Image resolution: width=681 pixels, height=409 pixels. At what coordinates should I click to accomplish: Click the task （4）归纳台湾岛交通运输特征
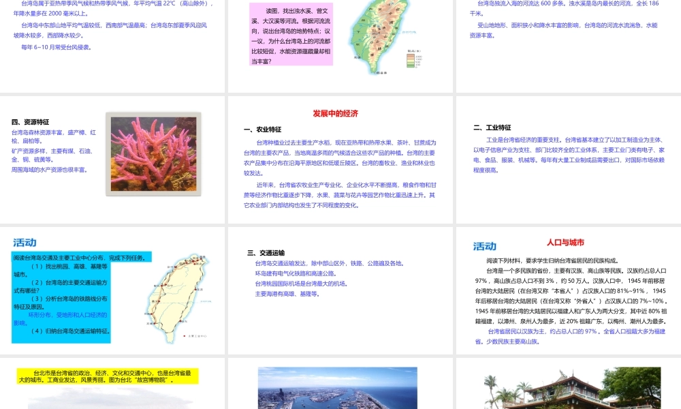pyautogui.click(x=71, y=331)
